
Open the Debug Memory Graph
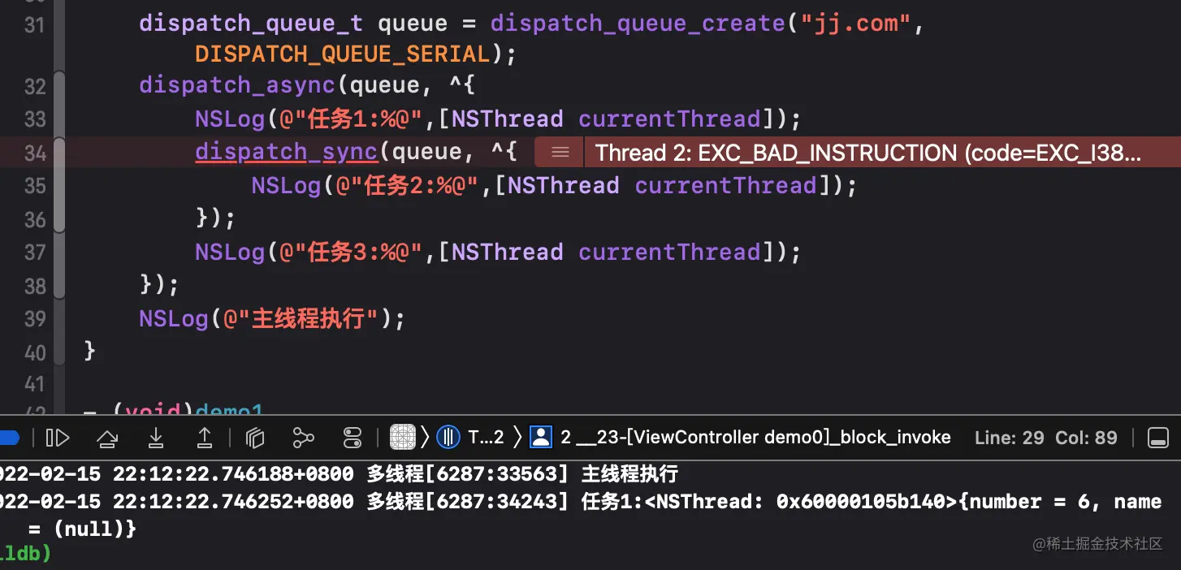(x=303, y=438)
